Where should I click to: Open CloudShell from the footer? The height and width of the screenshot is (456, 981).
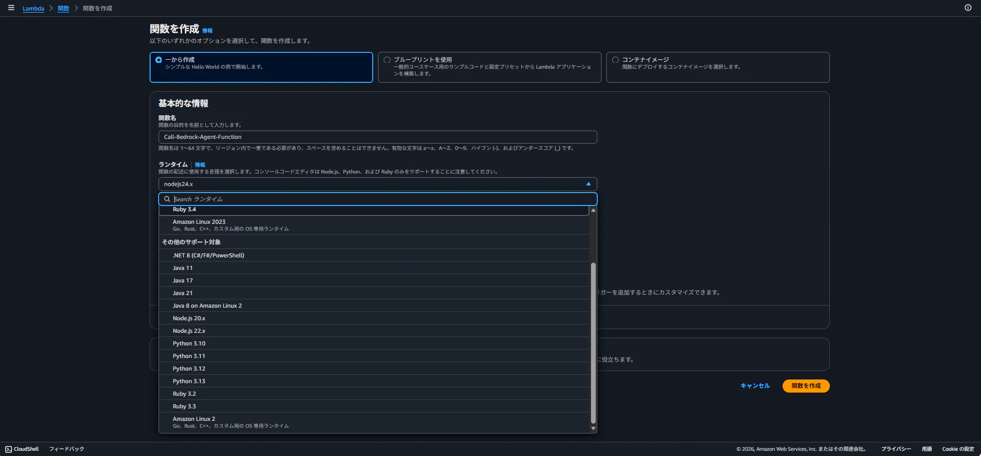[x=22, y=449]
